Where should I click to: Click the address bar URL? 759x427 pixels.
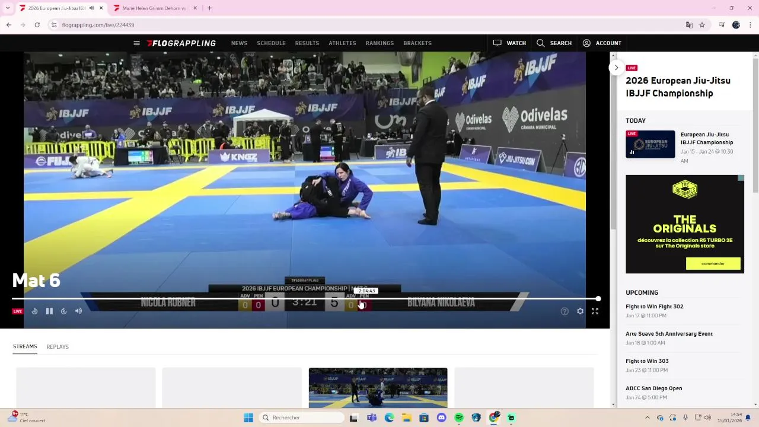click(x=98, y=25)
